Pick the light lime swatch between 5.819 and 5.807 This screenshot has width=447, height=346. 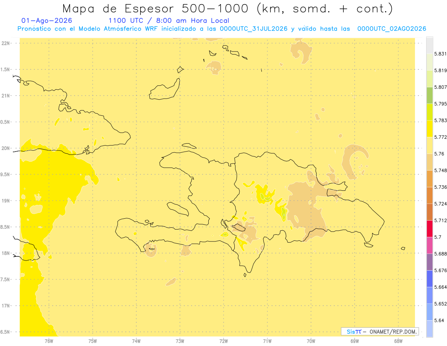[x=429, y=79]
